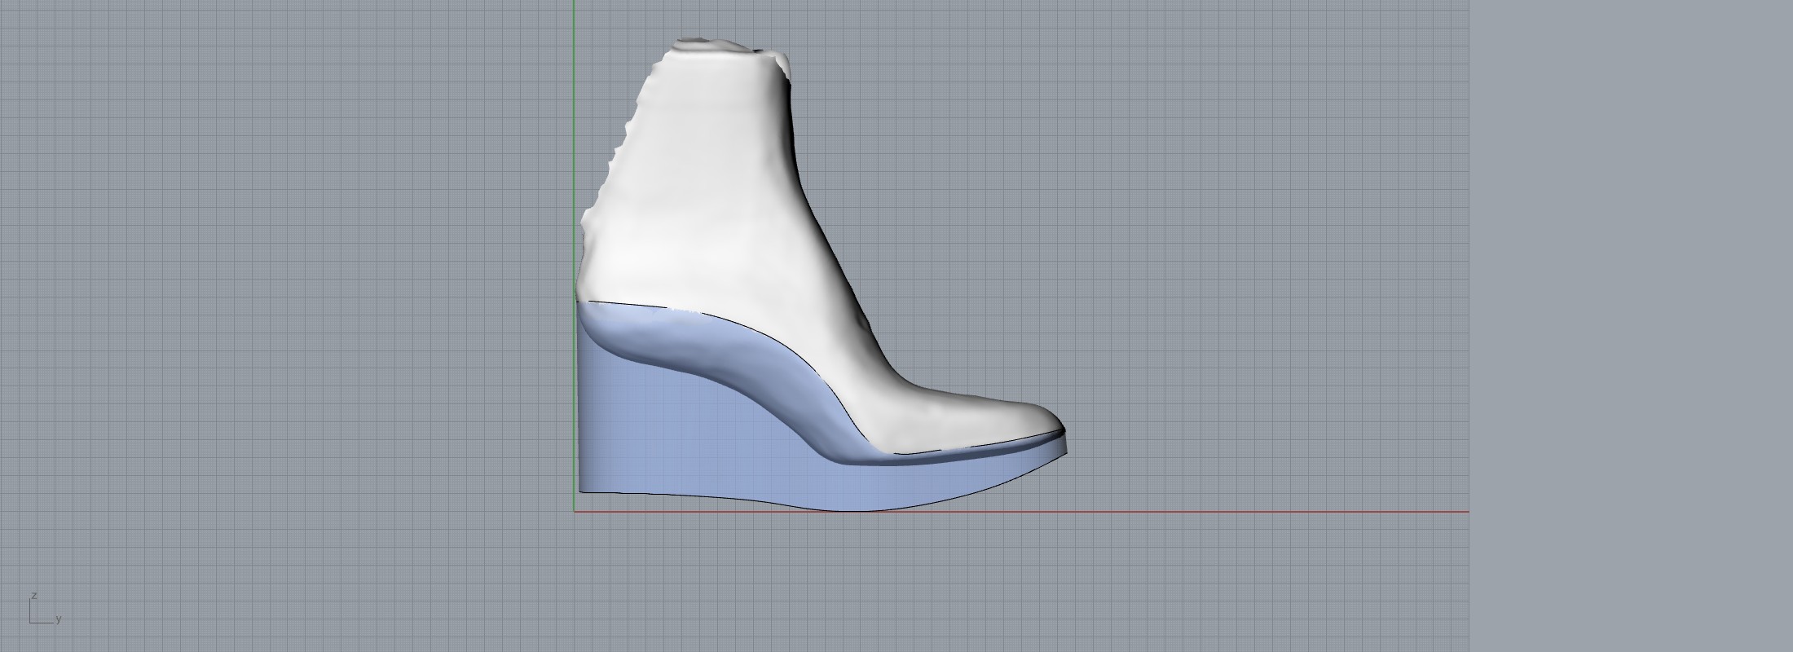Click empty grid below the red axis line
Screen dimensions: 1793x652
coord(815,579)
